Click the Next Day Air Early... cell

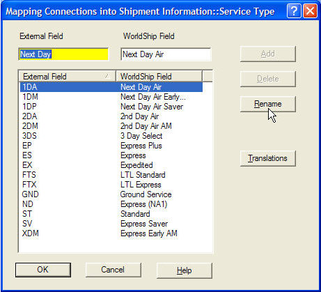[x=153, y=97]
